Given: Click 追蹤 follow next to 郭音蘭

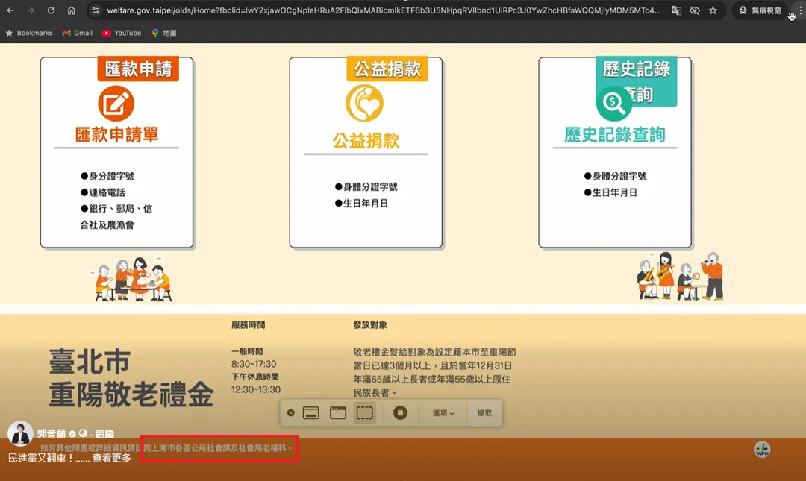Looking at the screenshot, I should pos(105,434).
